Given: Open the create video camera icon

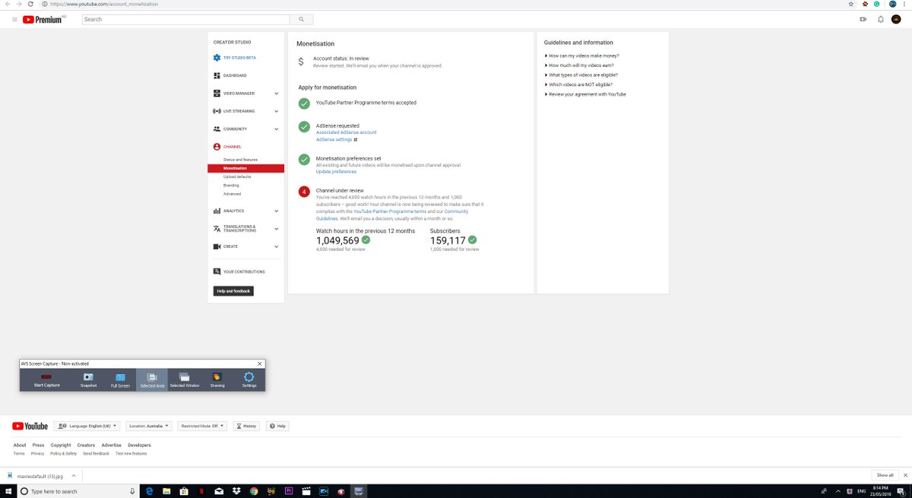Looking at the screenshot, I should click(x=863, y=19).
